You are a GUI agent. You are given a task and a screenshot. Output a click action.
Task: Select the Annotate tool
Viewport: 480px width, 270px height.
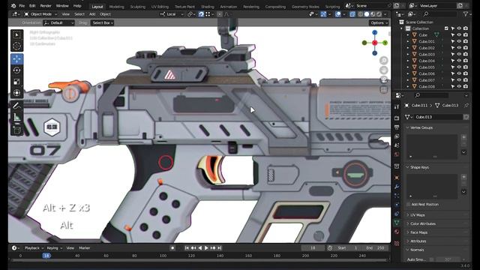coord(16,106)
